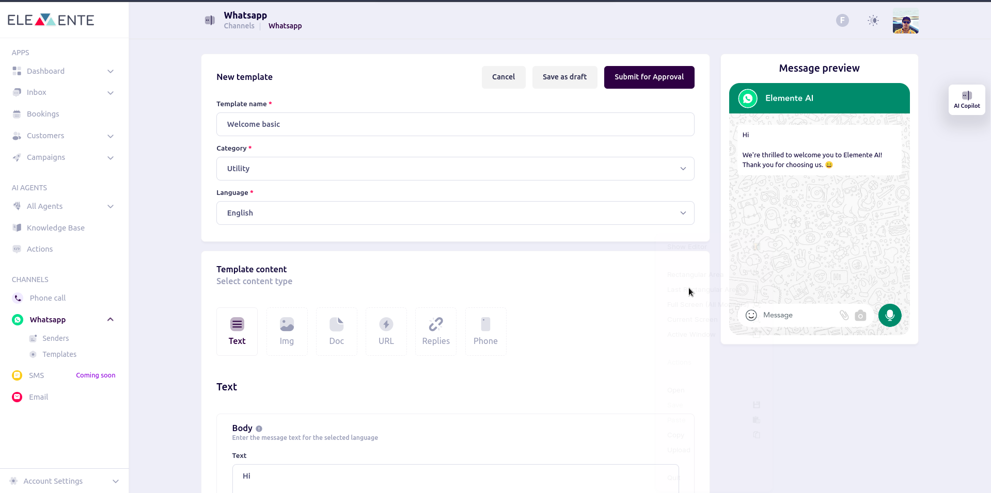Click the Elemente logo
The width and height of the screenshot is (991, 493).
click(x=51, y=20)
